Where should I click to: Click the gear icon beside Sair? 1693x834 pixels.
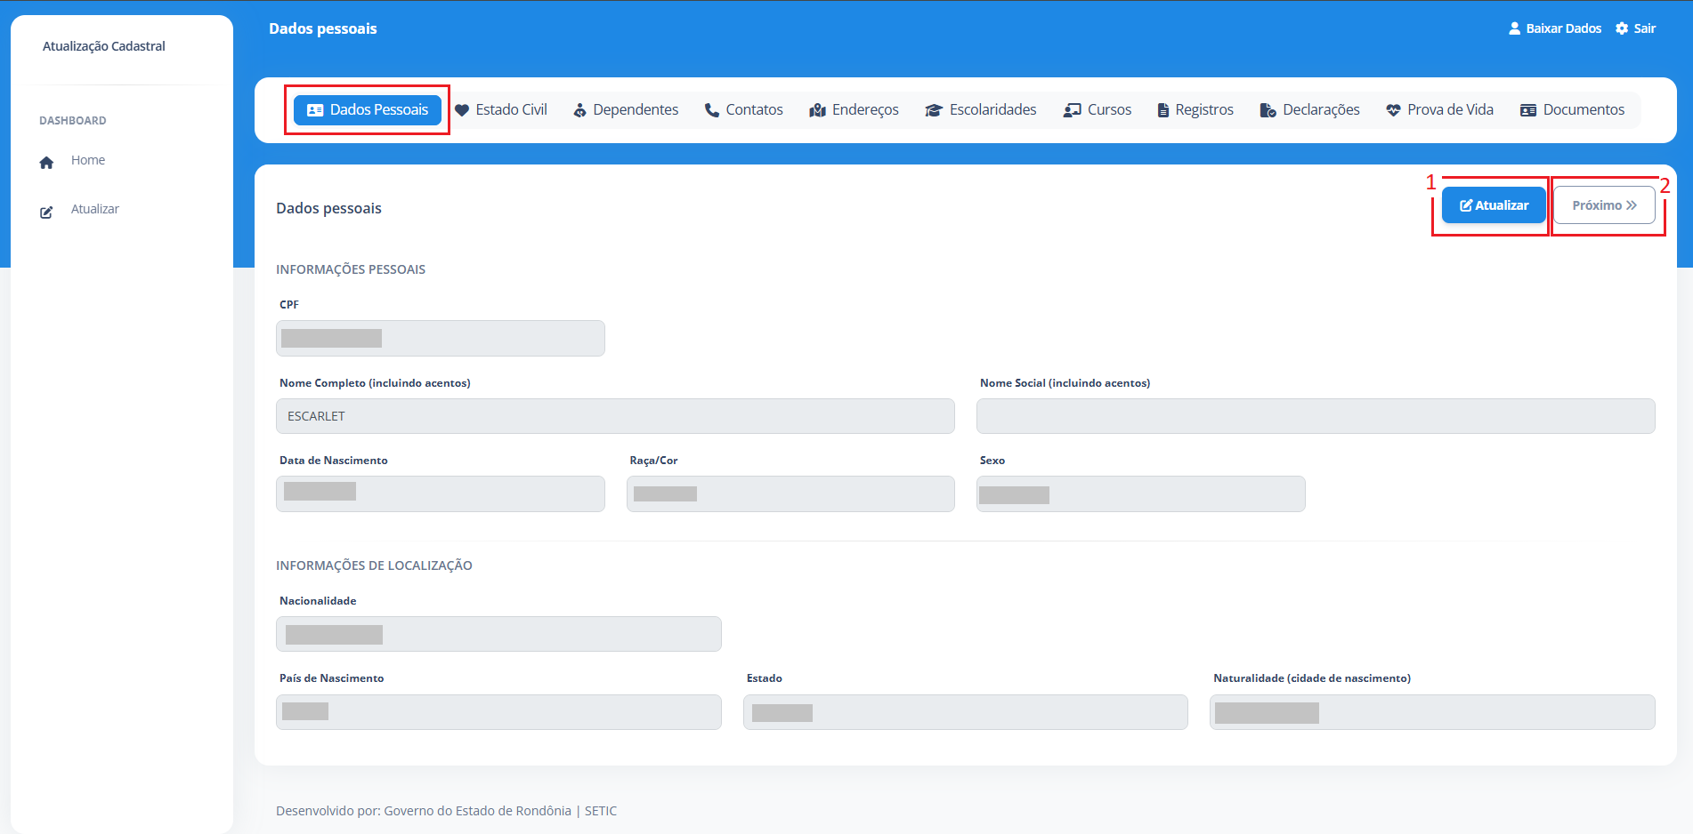pyautogui.click(x=1622, y=28)
